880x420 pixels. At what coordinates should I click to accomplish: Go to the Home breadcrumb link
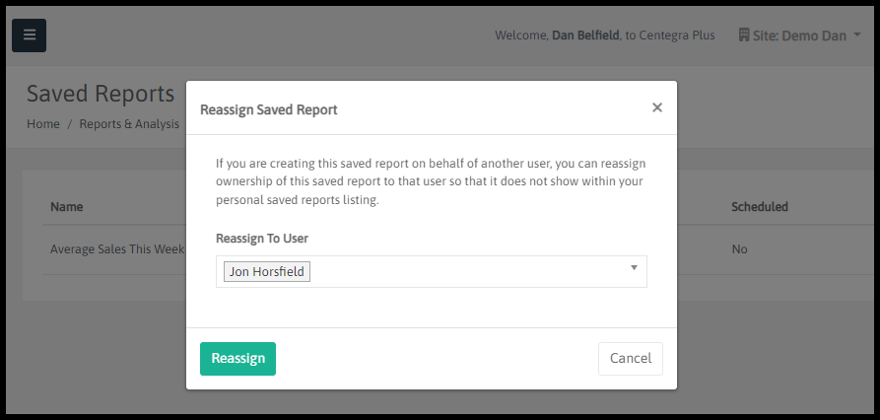43,124
